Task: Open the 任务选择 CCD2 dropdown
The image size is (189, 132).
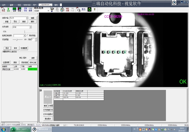Action: click(30, 27)
